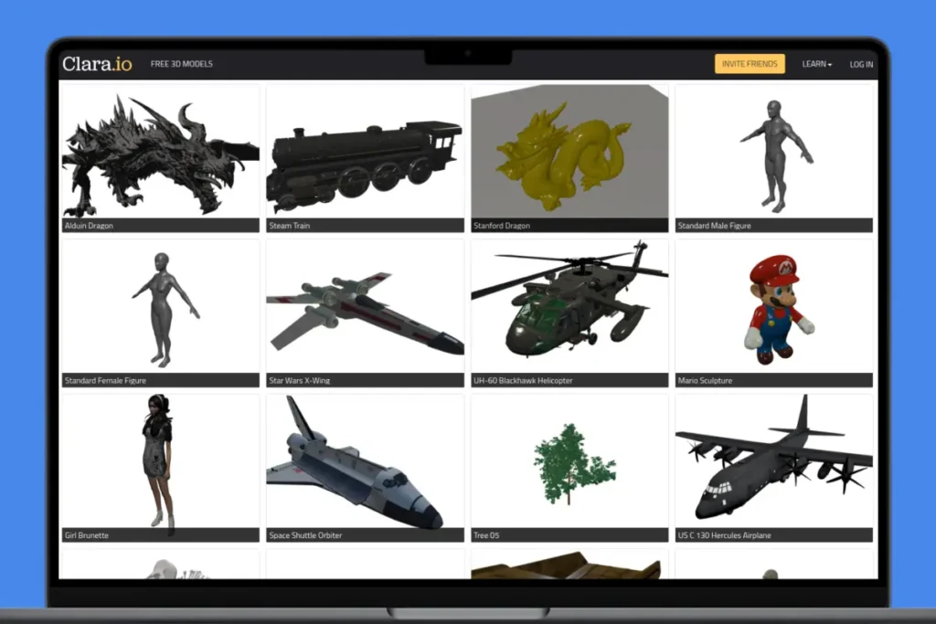
Task: Click the 'Alduin Dragon' caption text
Action: (89, 226)
